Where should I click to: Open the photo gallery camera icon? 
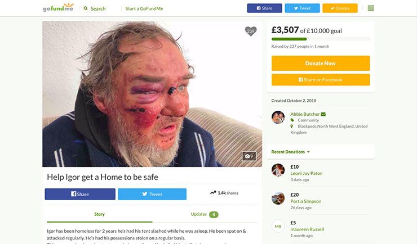249,156
